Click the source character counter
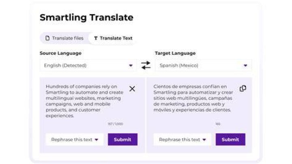292x164 pixels. click(115, 124)
